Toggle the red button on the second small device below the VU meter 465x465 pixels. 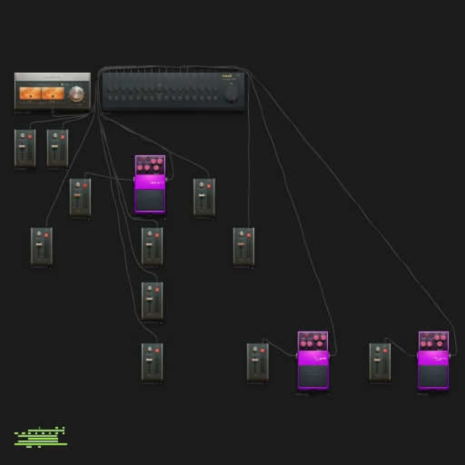(63, 137)
